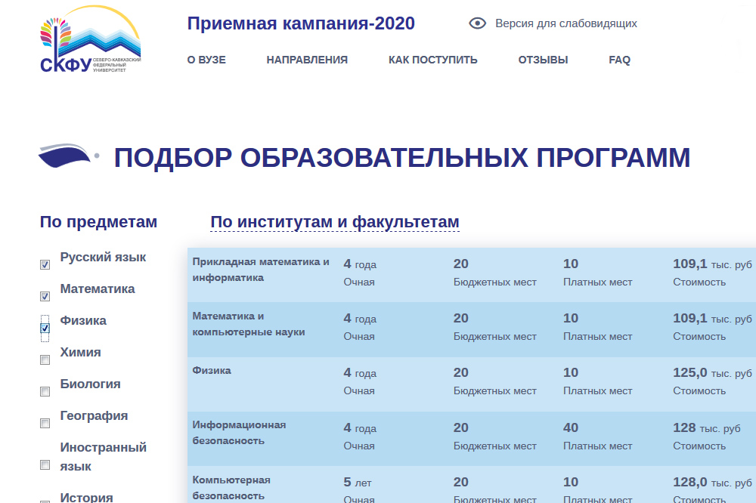The width and height of the screenshot is (756, 503).
Task: Open Прикладная математика и информатика program
Action: [x=261, y=270]
